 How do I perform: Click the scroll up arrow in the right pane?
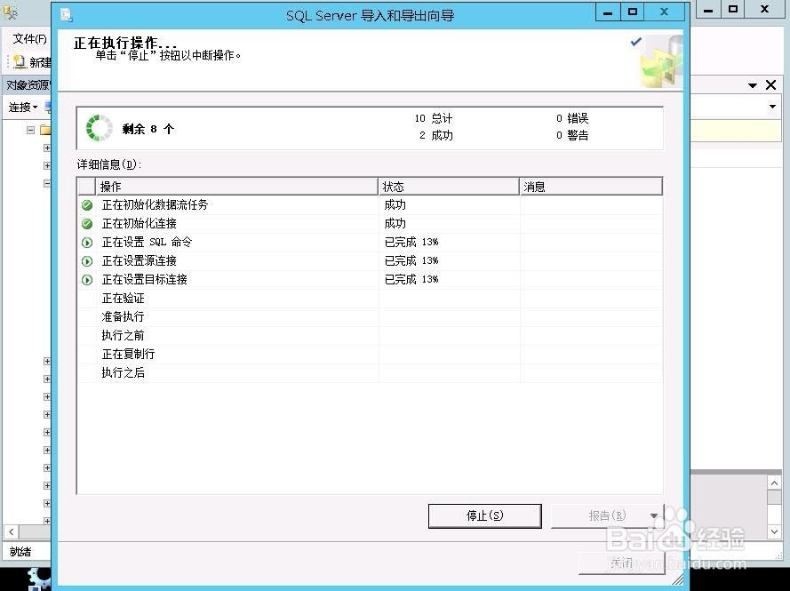coord(774,483)
